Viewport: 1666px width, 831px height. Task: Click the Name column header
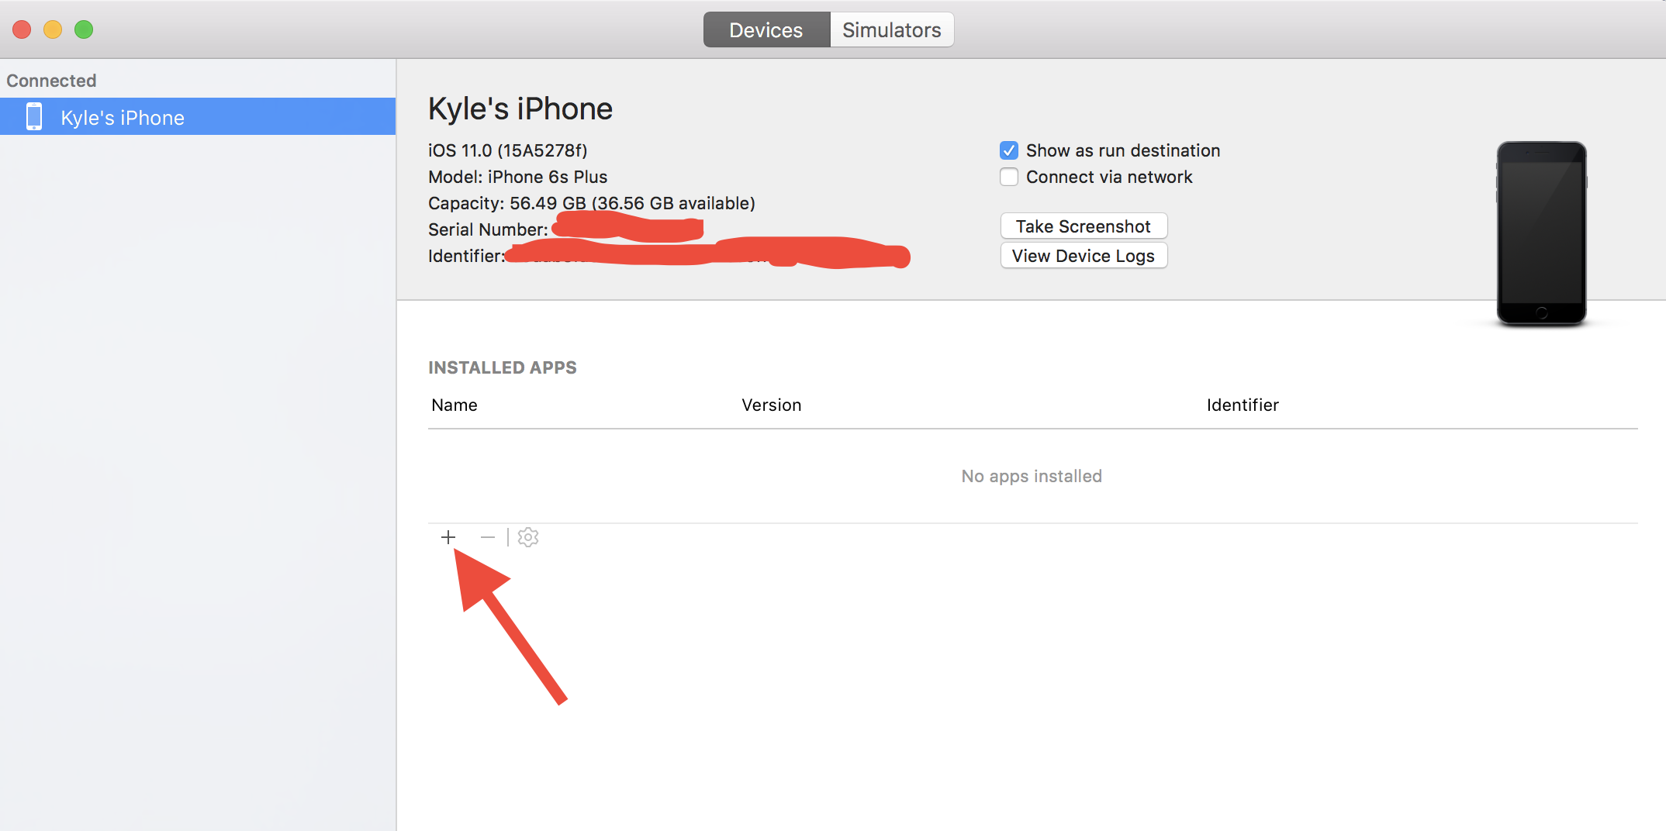(x=455, y=405)
